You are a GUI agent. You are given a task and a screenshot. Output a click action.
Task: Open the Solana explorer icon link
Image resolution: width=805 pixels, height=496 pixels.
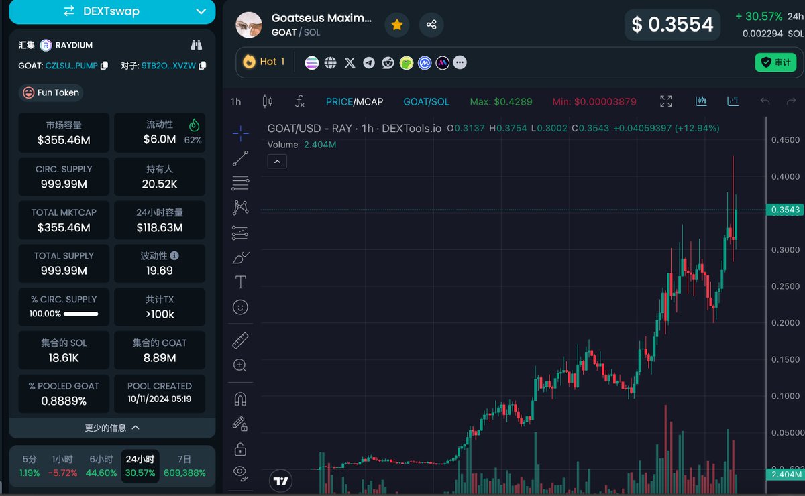point(312,62)
